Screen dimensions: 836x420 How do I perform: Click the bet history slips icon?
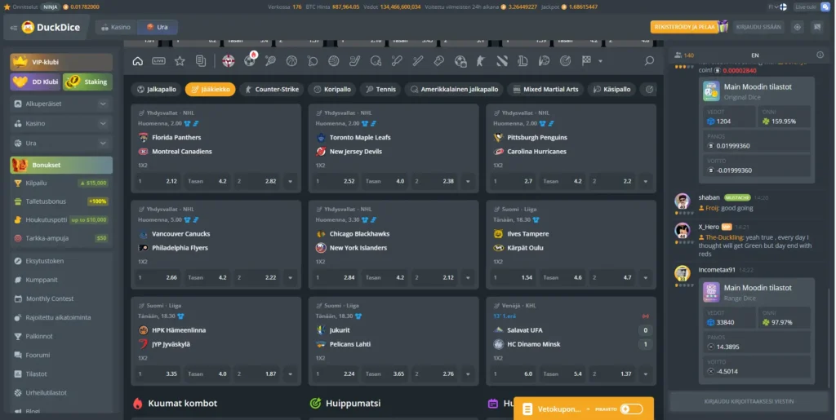[x=201, y=61]
